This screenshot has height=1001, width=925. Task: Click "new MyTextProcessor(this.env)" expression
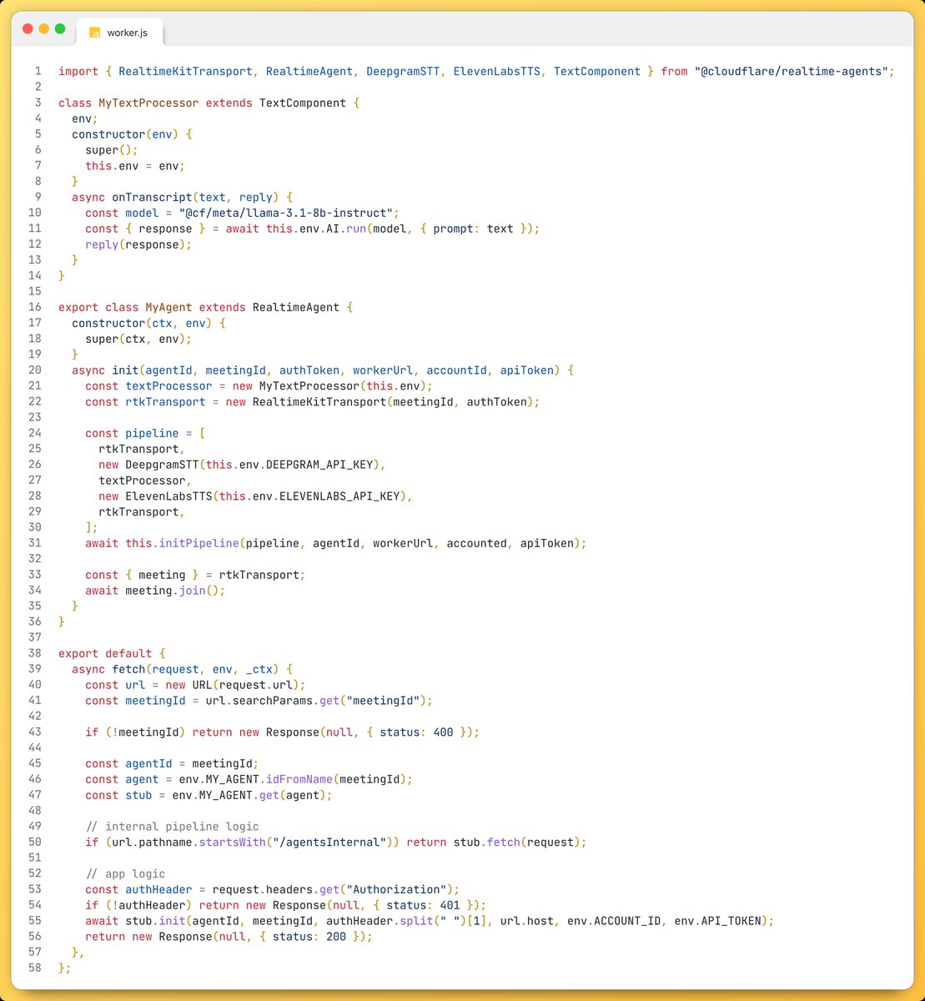(x=329, y=386)
